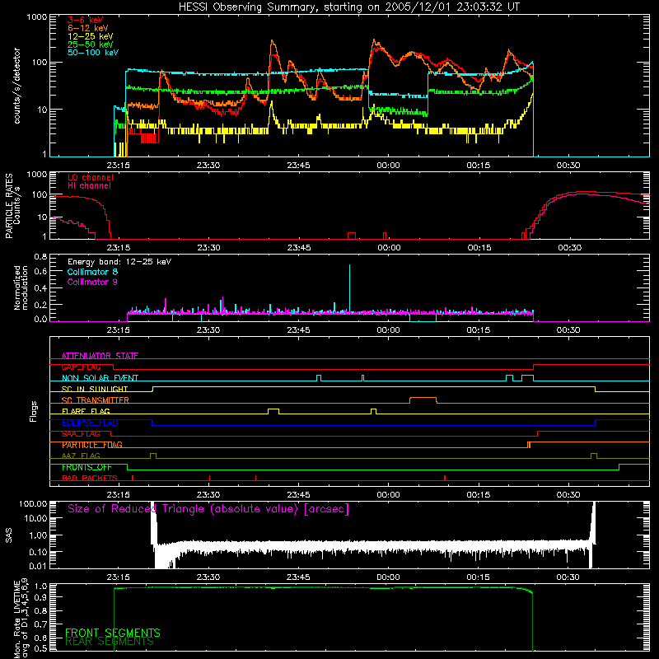
Task: Click the SC_TRANSMITTER flag label
Action: (x=96, y=400)
